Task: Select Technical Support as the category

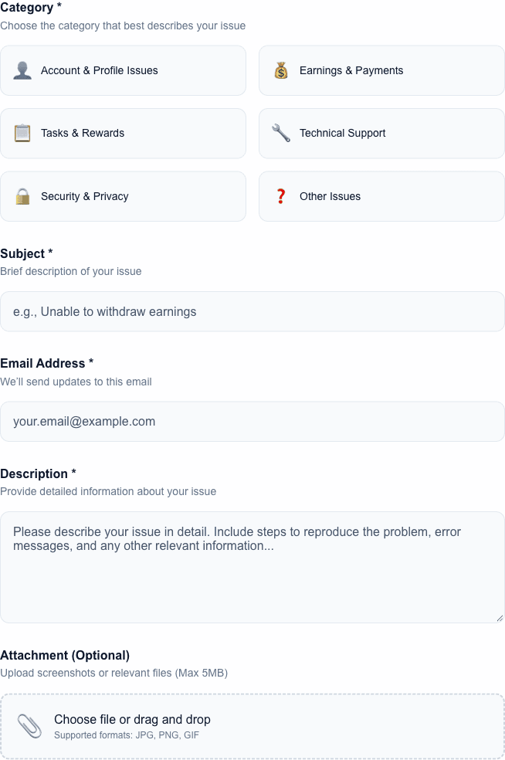Action: point(382,134)
